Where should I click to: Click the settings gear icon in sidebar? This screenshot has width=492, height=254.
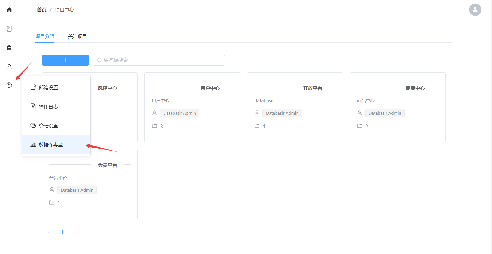(9, 85)
